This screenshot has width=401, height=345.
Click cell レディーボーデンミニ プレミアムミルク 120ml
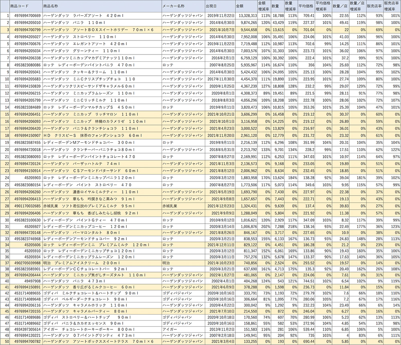click(102, 245)
